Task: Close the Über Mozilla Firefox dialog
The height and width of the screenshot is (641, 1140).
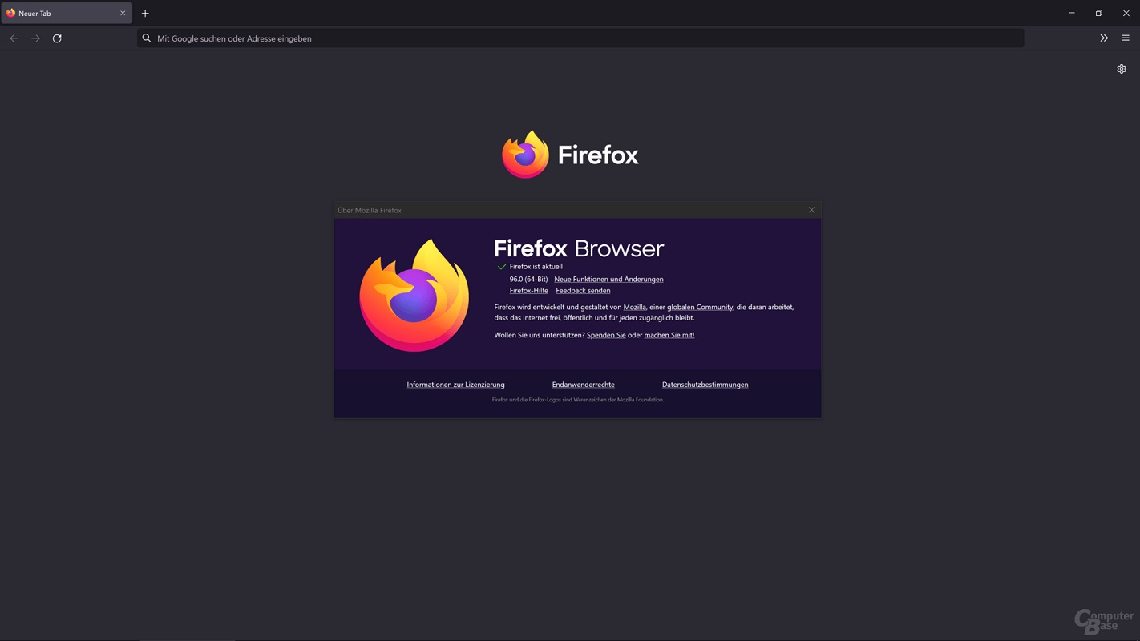Action: tap(811, 210)
